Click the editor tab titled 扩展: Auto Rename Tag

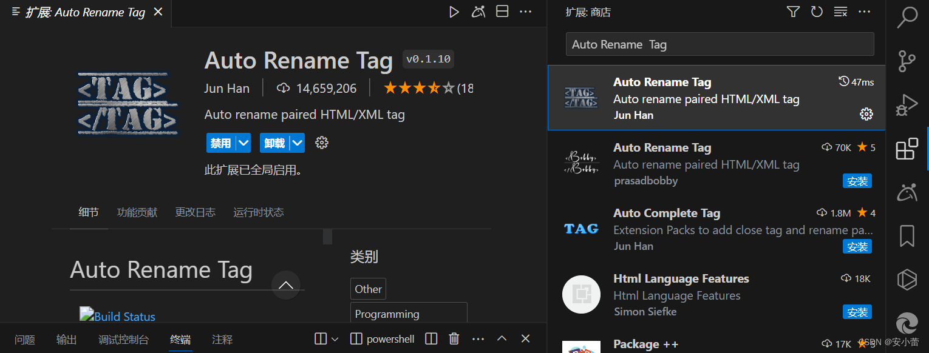tap(84, 12)
